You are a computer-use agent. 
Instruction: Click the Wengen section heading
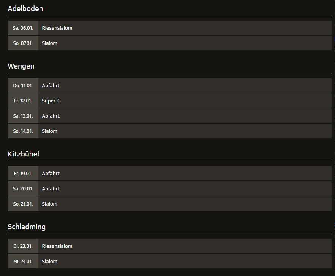point(21,66)
